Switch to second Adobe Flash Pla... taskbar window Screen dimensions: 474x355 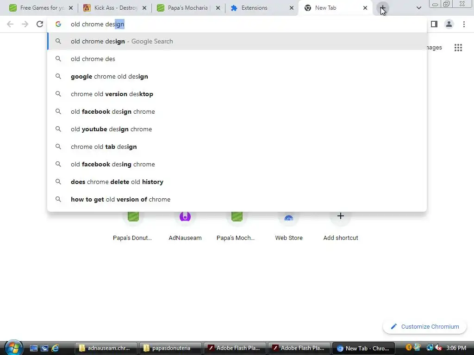click(x=299, y=348)
